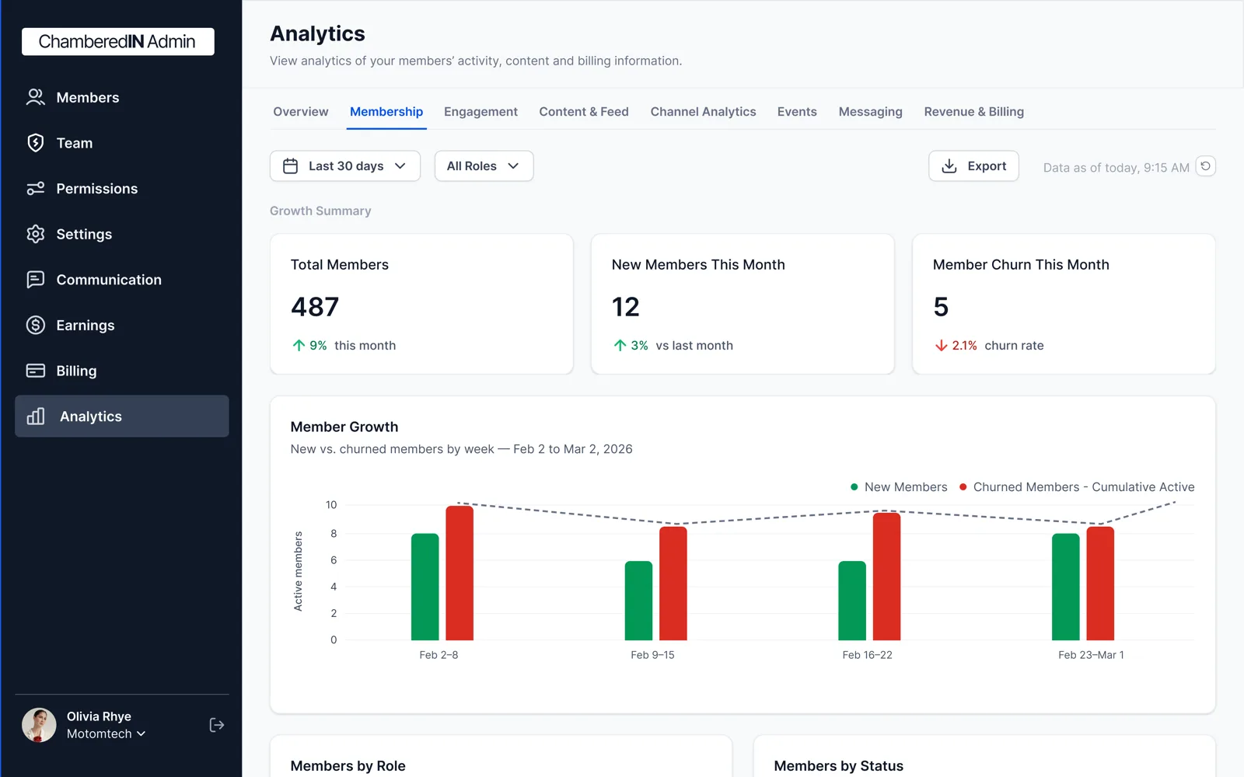Click the Export button
The width and height of the screenshot is (1244, 777).
pos(973,166)
